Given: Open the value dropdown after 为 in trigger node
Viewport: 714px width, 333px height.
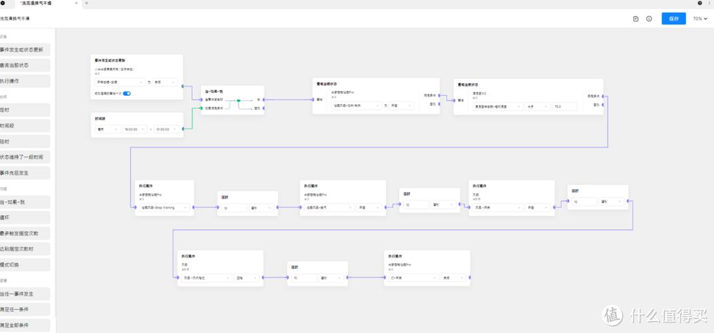Looking at the screenshot, I should point(165,83).
